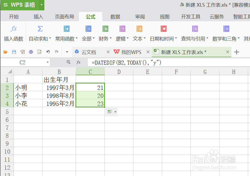Select cell C4 with value 23
The image size is (250, 176).
click(90, 103)
